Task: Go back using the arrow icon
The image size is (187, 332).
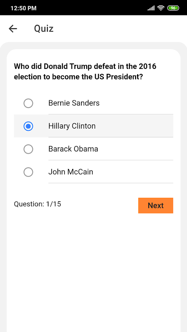Action: (x=13, y=29)
